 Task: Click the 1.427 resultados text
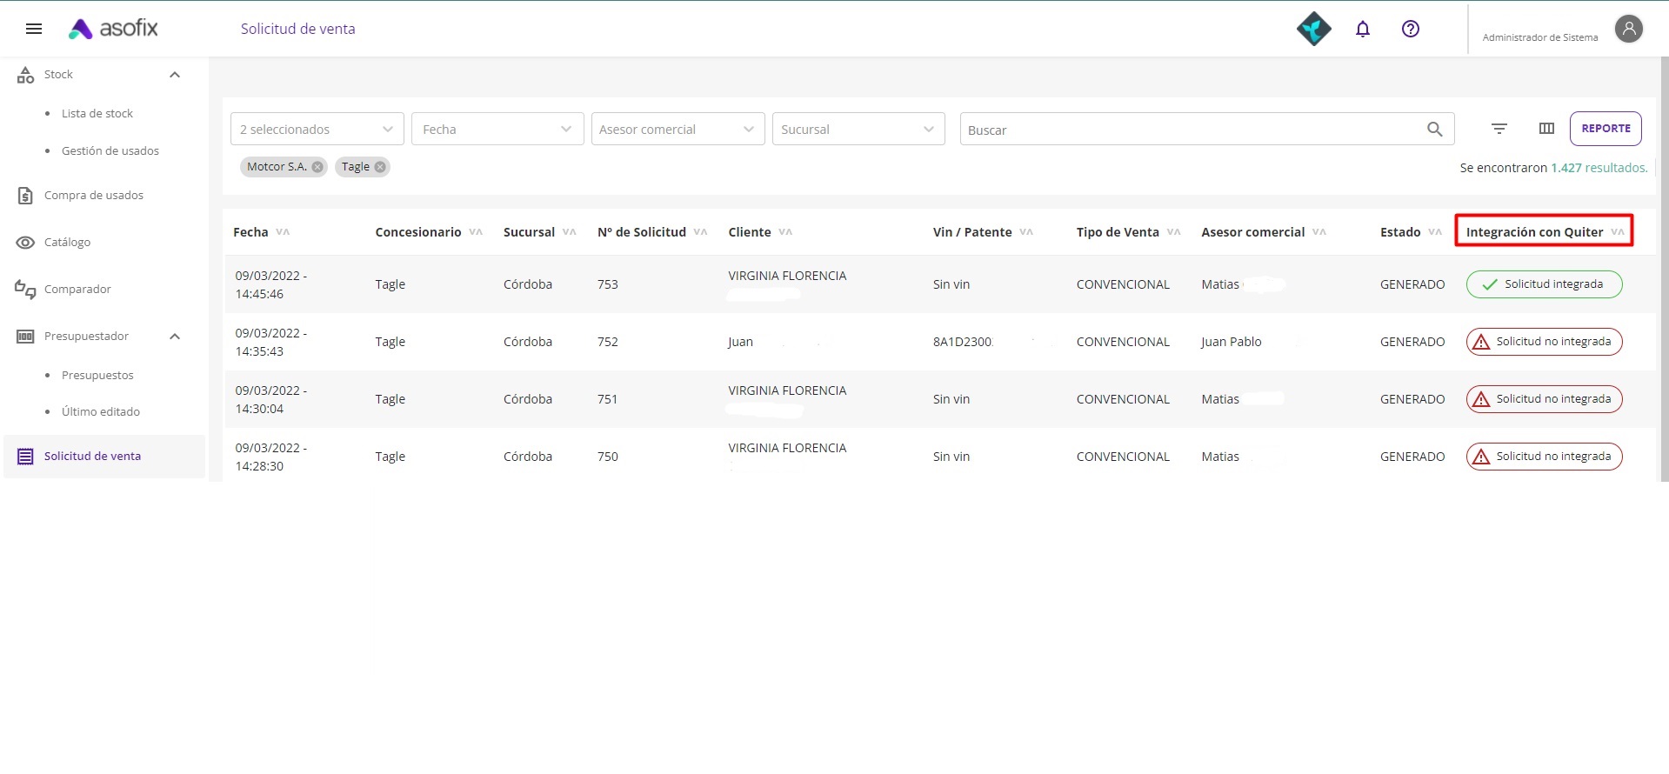[1599, 168]
